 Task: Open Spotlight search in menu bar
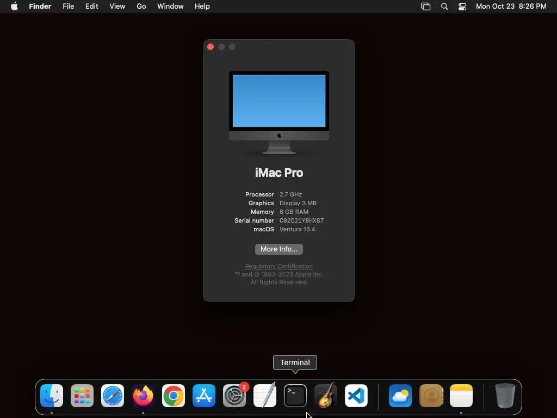444,7
